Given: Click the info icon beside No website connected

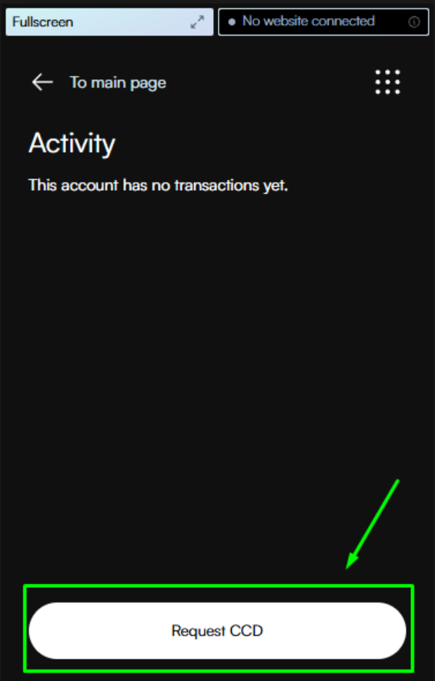Looking at the screenshot, I should click(x=414, y=22).
